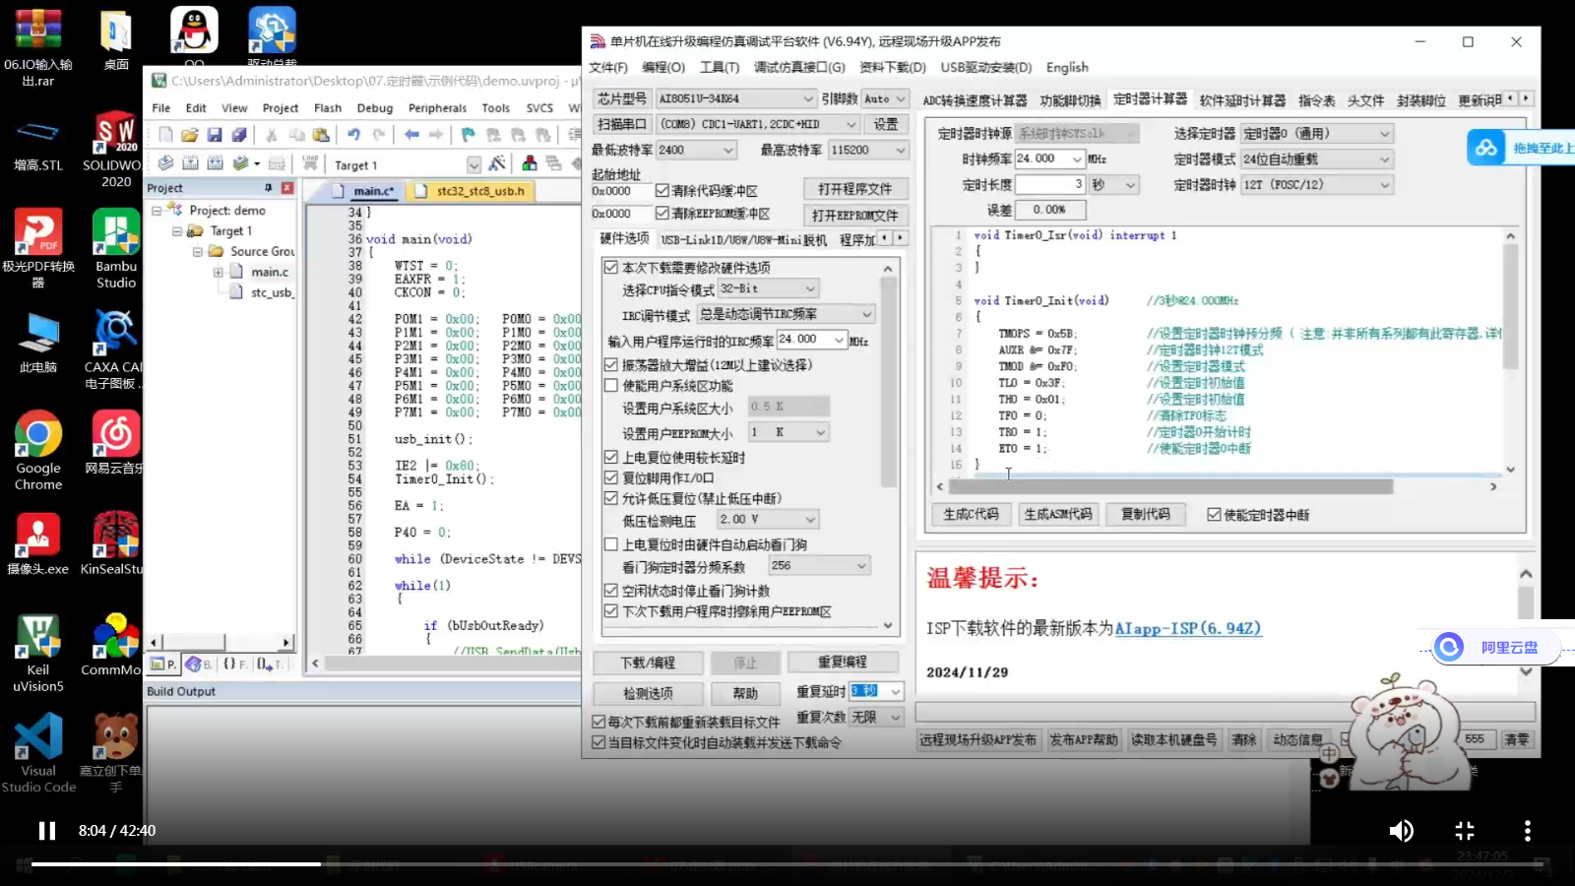Click the Target Options wand icon in Keil
The height and width of the screenshot is (886, 1575).
click(x=497, y=163)
